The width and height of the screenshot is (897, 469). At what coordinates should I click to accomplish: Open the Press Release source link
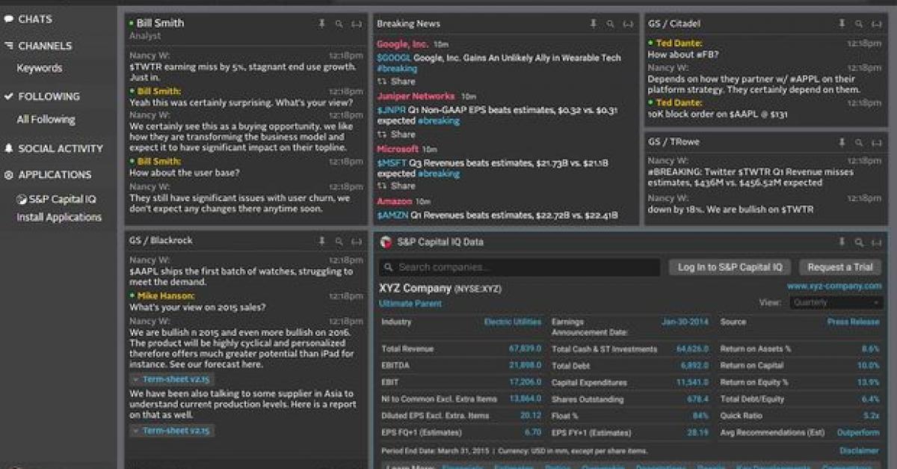(x=853, y=322)
